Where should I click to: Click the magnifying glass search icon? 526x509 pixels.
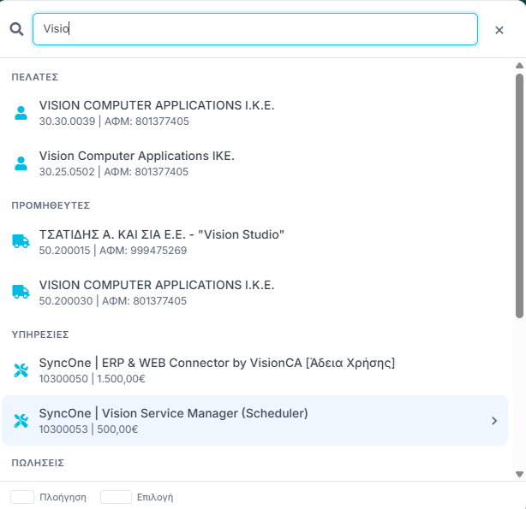click(15, 29)
